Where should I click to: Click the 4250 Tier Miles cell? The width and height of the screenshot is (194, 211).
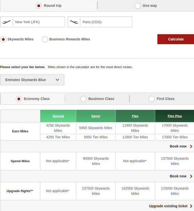coord(58,137)
